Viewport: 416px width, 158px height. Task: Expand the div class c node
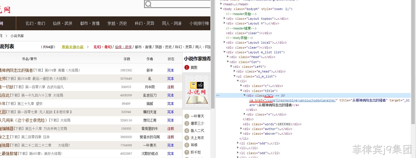(241, 86)
